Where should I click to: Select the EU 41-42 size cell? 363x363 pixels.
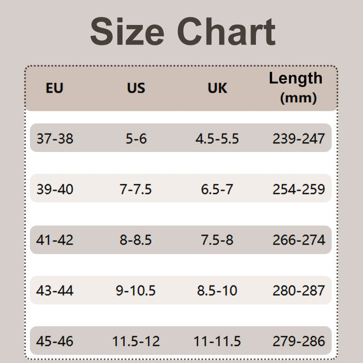coord(55,240)
